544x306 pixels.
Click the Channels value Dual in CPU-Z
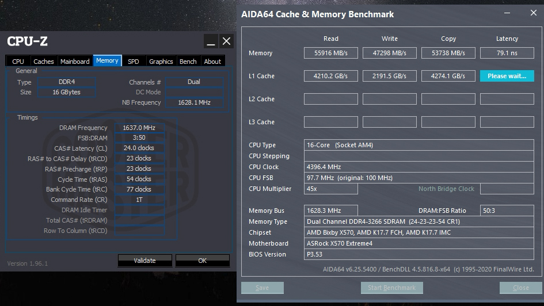194,82
